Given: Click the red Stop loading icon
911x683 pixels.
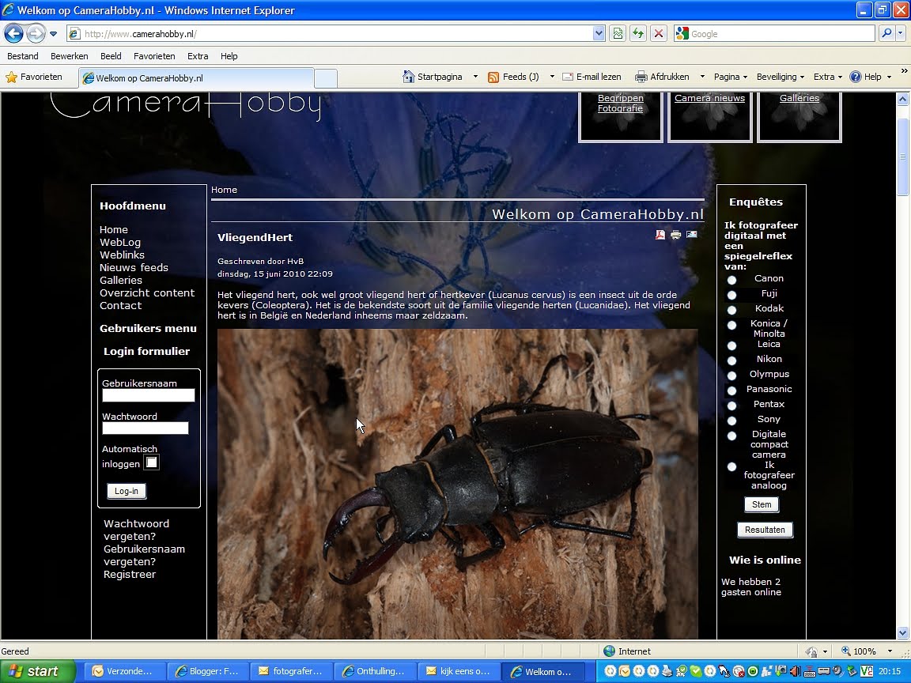Looking at the screenshot, I should [658, 34].
